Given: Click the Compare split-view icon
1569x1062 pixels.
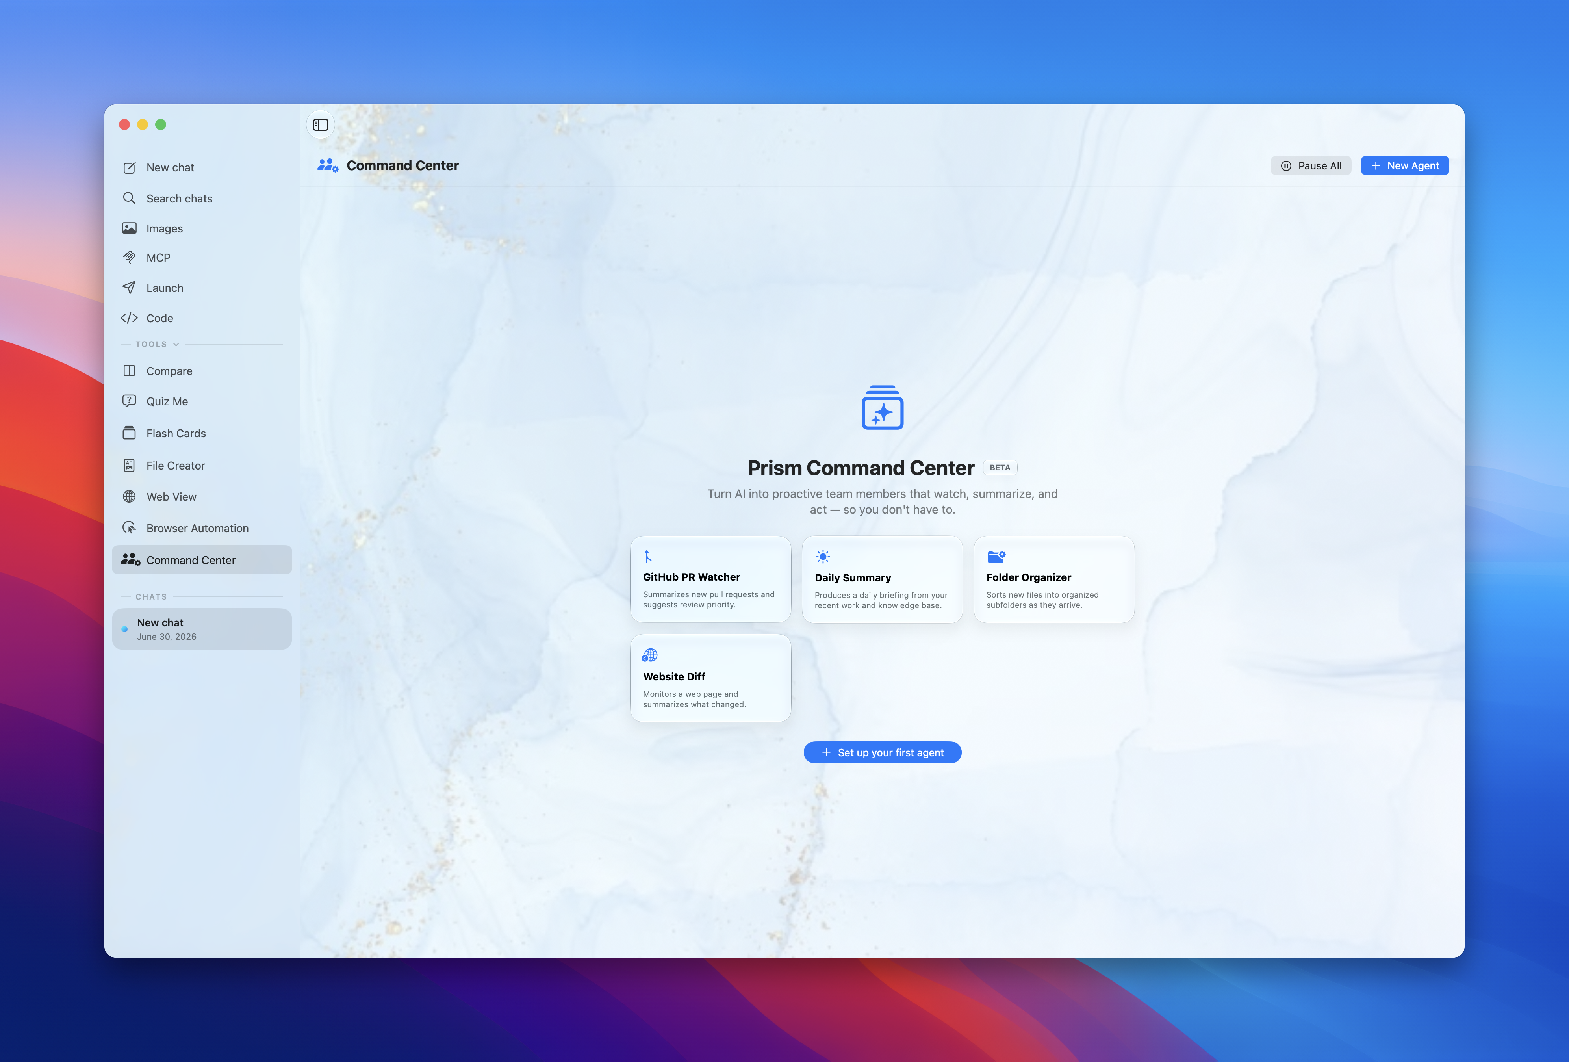Looking at the screenshot, I should click(129, 371).
